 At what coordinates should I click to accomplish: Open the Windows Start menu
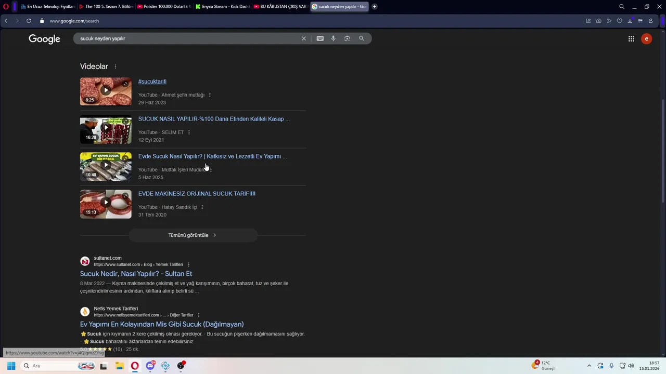point(11,366)
